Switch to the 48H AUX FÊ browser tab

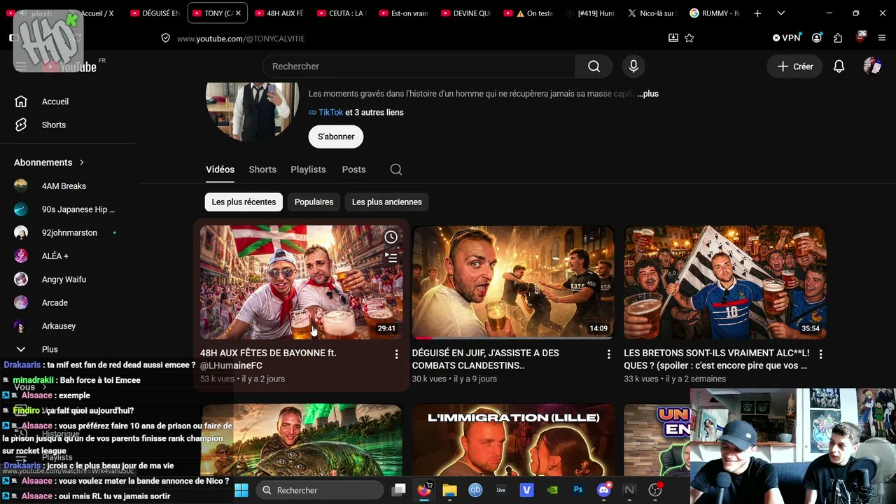(x=279, y=13)
